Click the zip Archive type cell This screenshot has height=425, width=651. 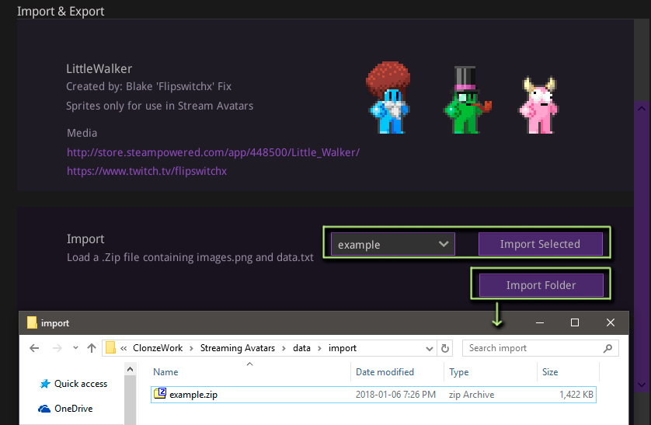pos(472,394)
